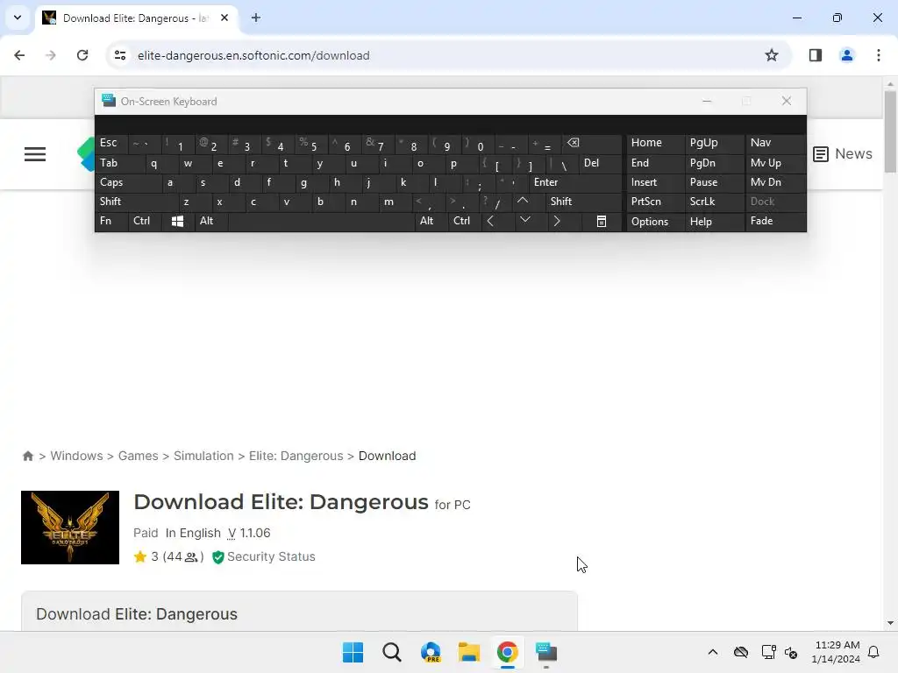This screenshot has height=673, width=898.
Task: Click the down arrow key on On-Screen Keyboard
Action: pyautogui.click(x=524, y=220)
